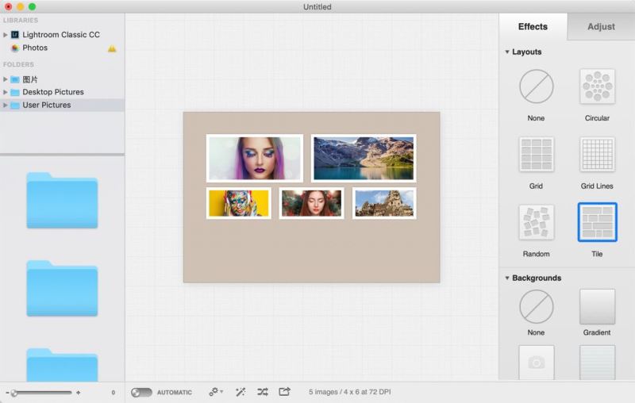Pick the camera photo background thumbnail
The width and height of the screenshot is (635, 403).
[537, 363]
